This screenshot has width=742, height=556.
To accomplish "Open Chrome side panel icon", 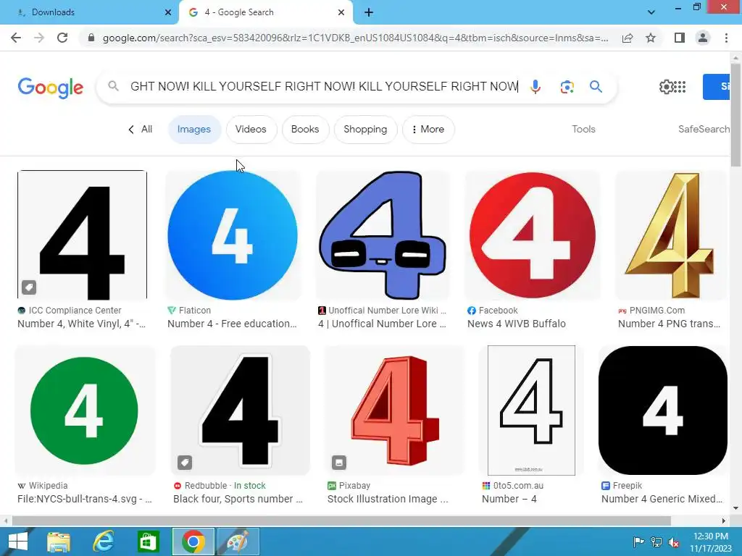I will pos(680,38).
